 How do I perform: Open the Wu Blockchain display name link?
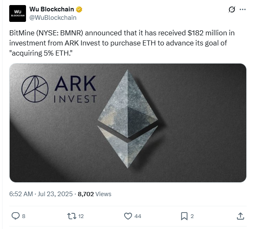(x=52, y=9)
